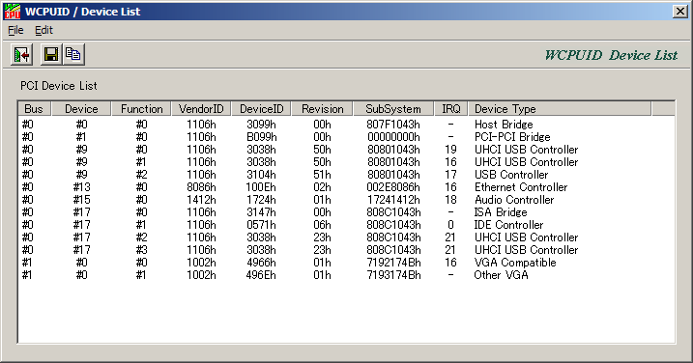Click the Bus column header

point(34,109)
